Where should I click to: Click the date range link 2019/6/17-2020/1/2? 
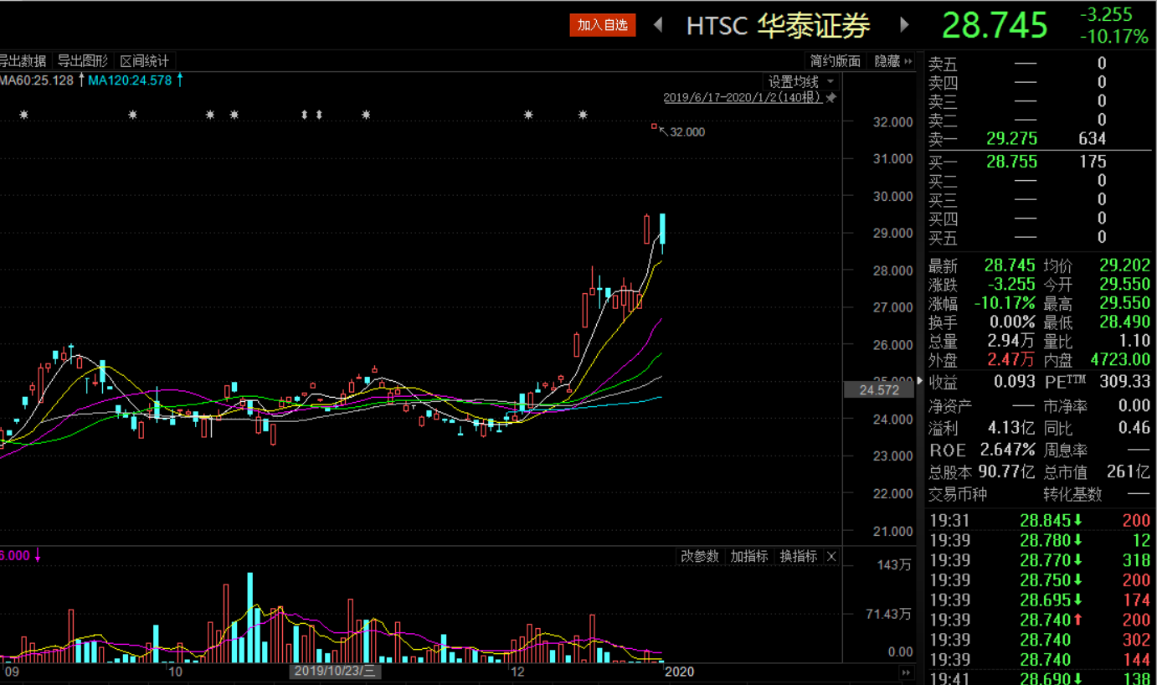point(743,97)
